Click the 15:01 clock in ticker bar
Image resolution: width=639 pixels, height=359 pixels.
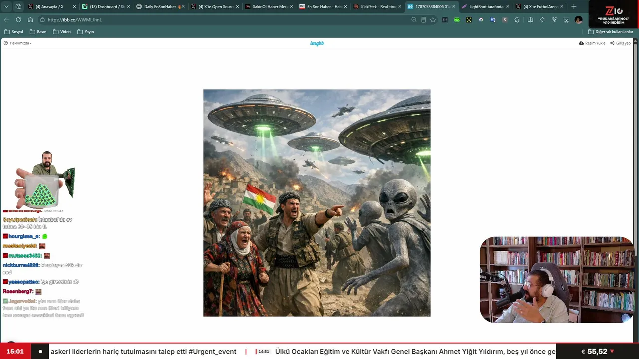15,351
